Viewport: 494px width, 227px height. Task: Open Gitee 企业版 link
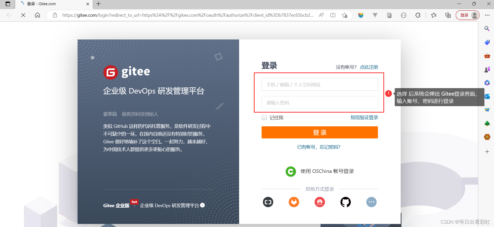(x=116, y=205)
